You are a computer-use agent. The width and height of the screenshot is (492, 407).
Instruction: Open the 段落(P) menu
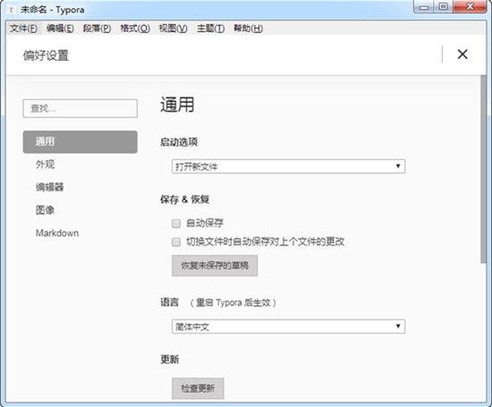coord(97,29)
